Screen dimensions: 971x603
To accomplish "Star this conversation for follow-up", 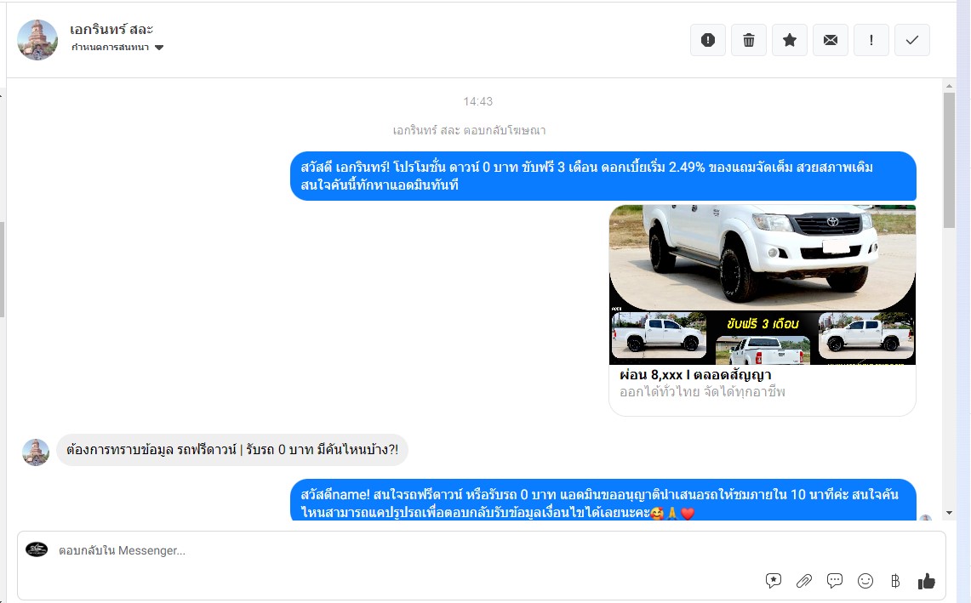I will [790, 40].
